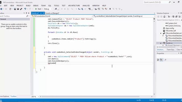Click the Redo toolbar icon
The image size is (182, 102).
pyautogui.click(x=30, y=9)
